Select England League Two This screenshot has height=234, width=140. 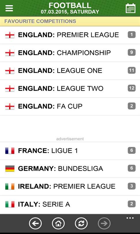click(x=70, y=89)
